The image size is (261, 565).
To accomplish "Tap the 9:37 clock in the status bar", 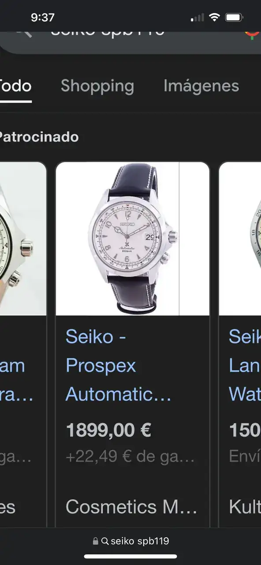I will click(x=43, y=18).
